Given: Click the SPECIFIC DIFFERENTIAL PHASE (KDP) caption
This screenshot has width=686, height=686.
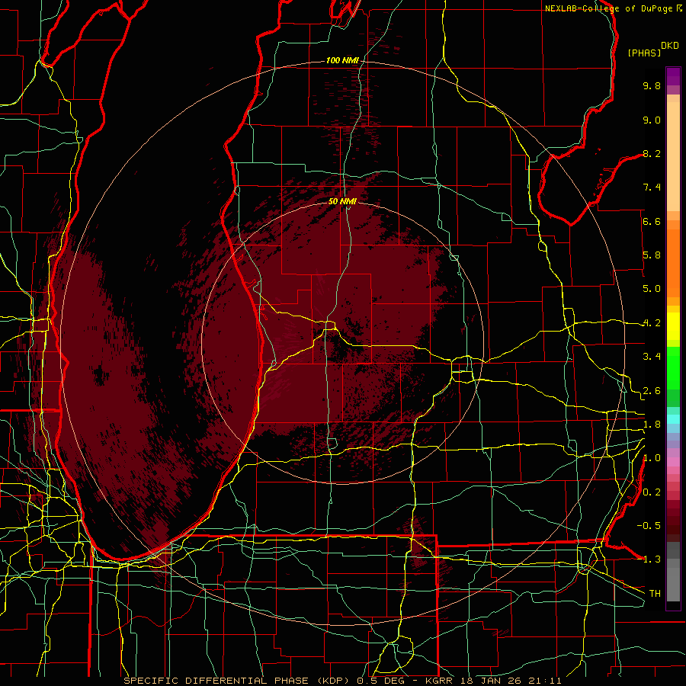Looking at the screenshot, I should pyautogui.click(x=238, y=681).
